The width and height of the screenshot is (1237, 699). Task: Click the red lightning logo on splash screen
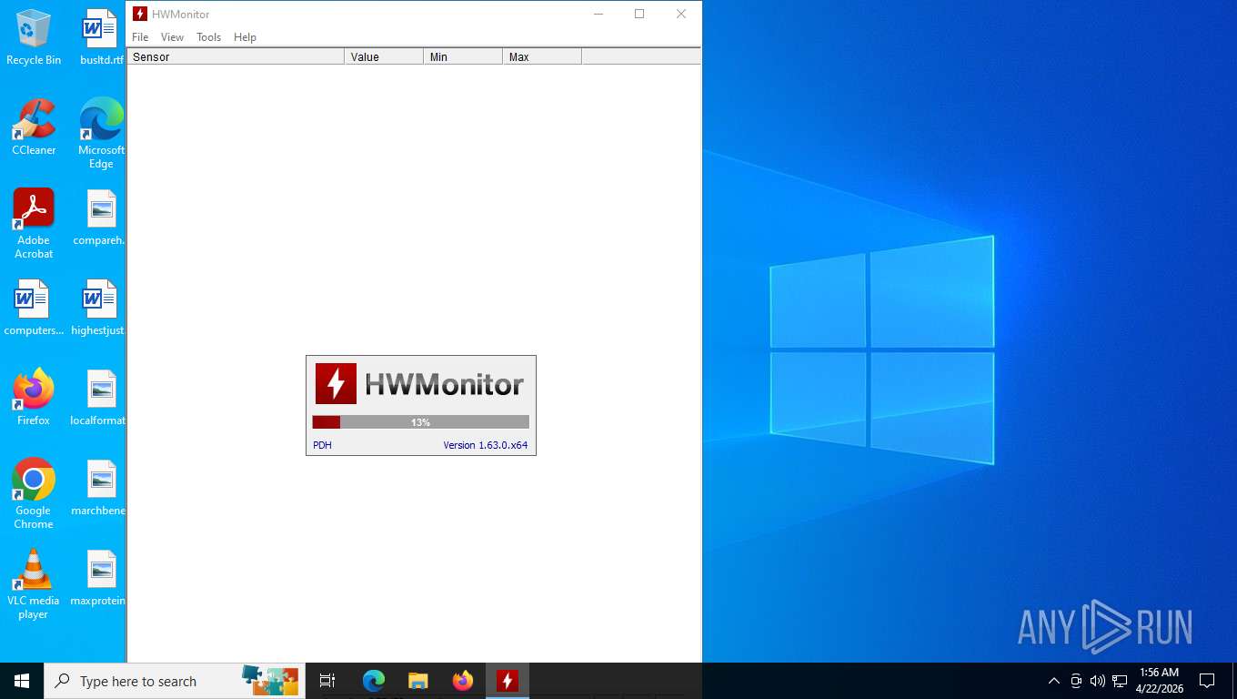(336, 383)
